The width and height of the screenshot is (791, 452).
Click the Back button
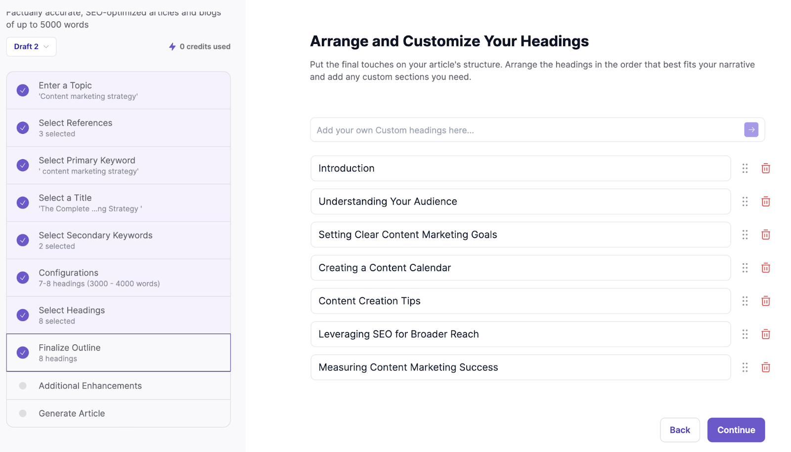click(x=680, y=429)
